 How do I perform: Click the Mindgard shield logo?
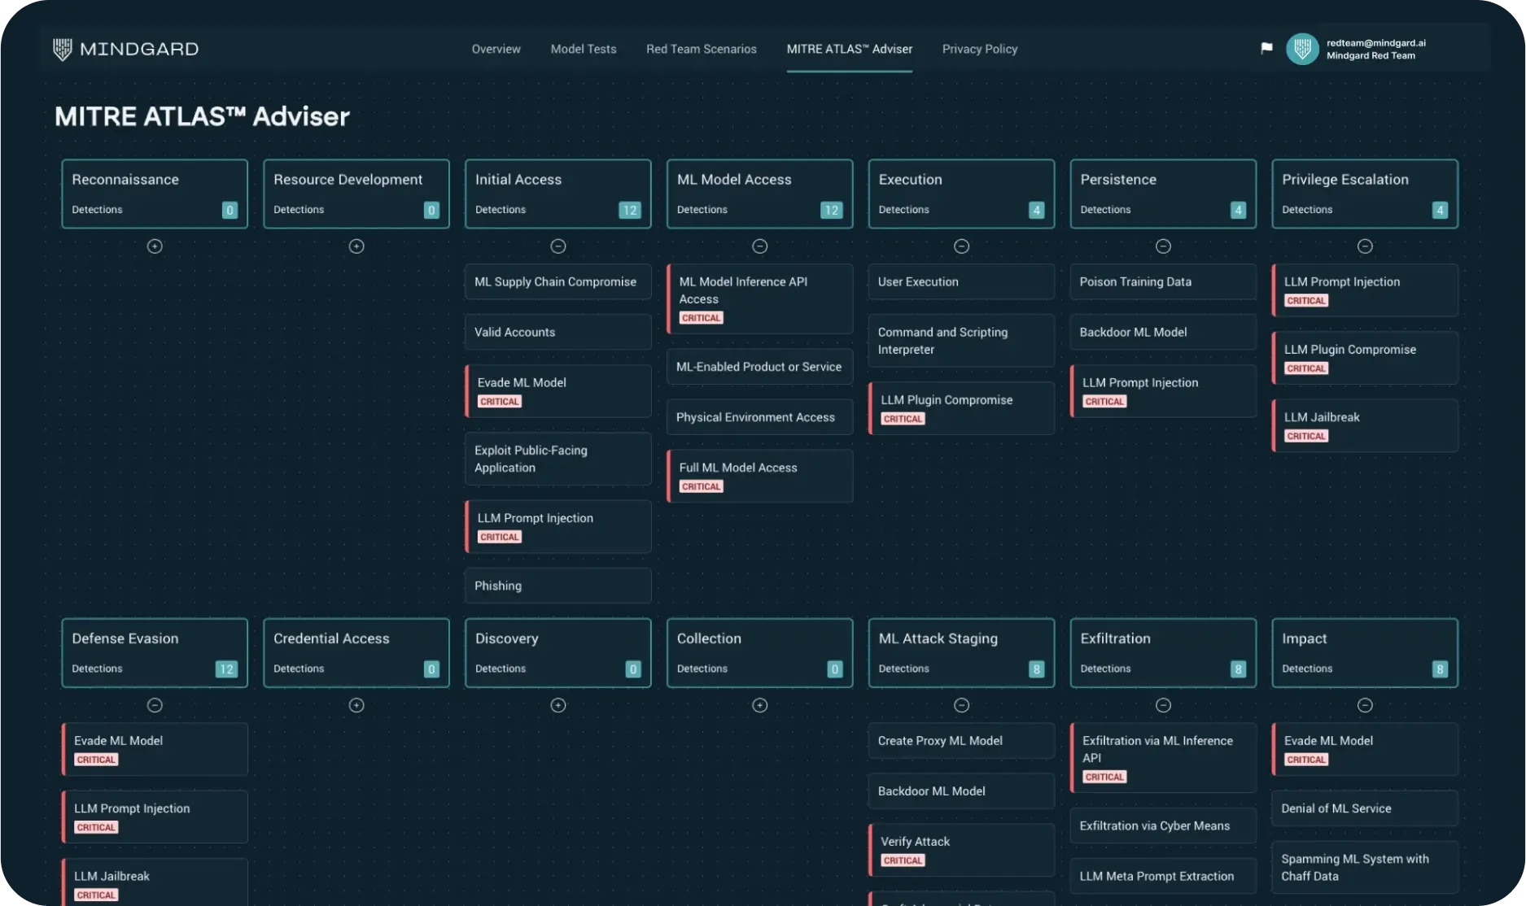(x=62, y=50)
